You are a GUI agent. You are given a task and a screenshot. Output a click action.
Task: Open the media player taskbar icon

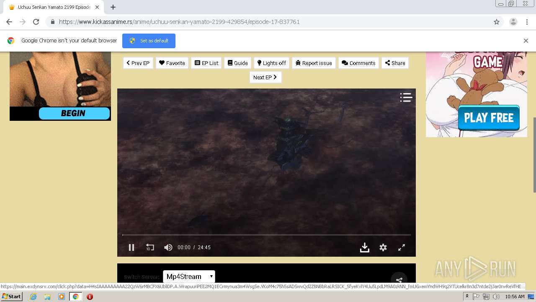62,297
